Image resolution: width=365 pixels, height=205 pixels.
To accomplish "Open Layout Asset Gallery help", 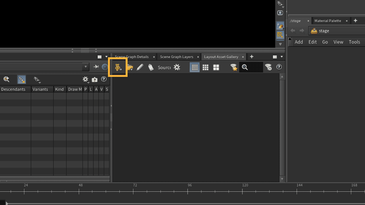I will [279, 67].
